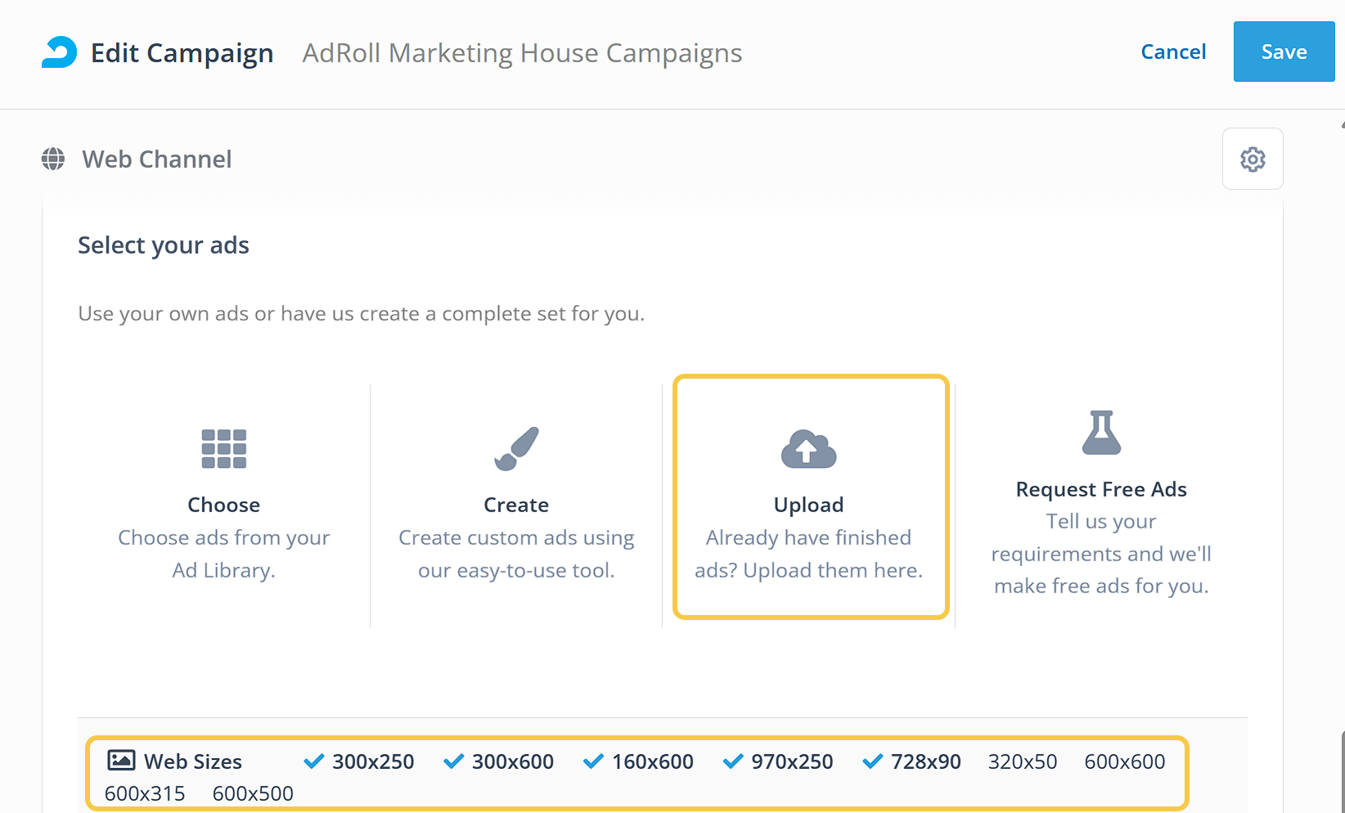Click the Web Channel globe icon
Screen dimensions: 1345x813
coord(53,159)
